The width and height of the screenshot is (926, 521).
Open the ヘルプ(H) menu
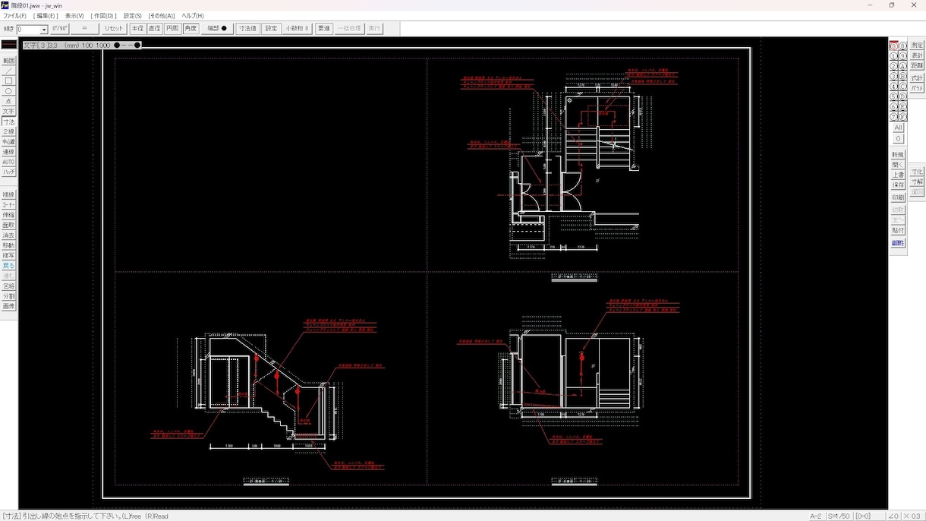pos(193,15)
